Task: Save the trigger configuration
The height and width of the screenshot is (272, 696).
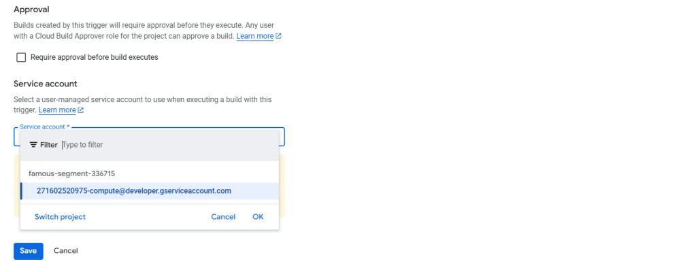Action: pos(28,251)
